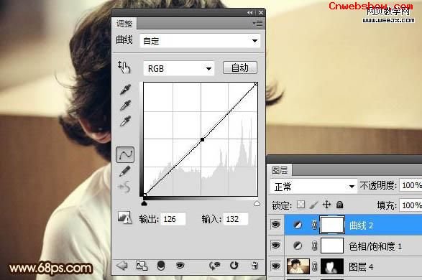Hide the 曲线 2 layer
The image size is (422, 280).
(x=275, y=225)
